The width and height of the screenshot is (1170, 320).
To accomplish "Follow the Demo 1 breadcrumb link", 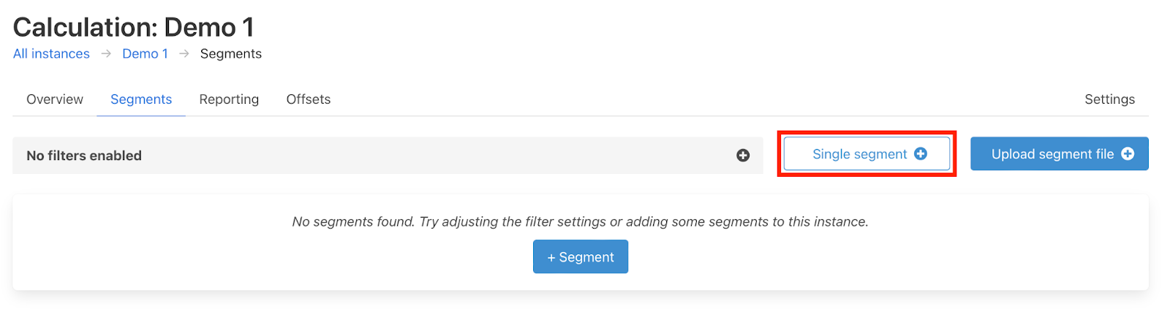I will 145,54.
